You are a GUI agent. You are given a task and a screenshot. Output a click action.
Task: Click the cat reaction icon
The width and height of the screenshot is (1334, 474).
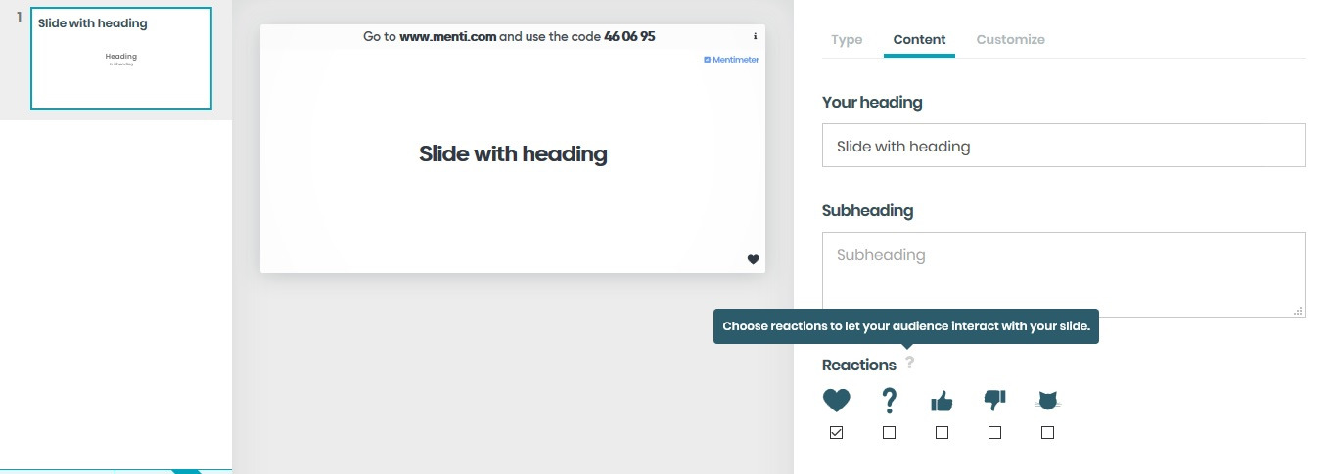point(1048,400)
